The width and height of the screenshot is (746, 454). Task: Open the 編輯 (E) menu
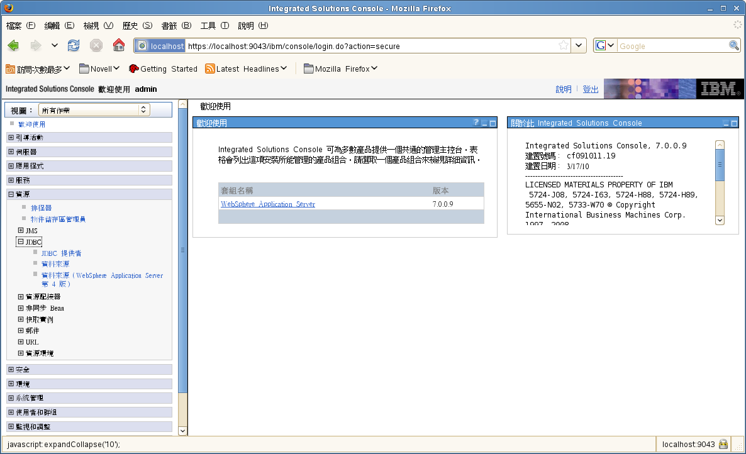click(x=60, y=26)
